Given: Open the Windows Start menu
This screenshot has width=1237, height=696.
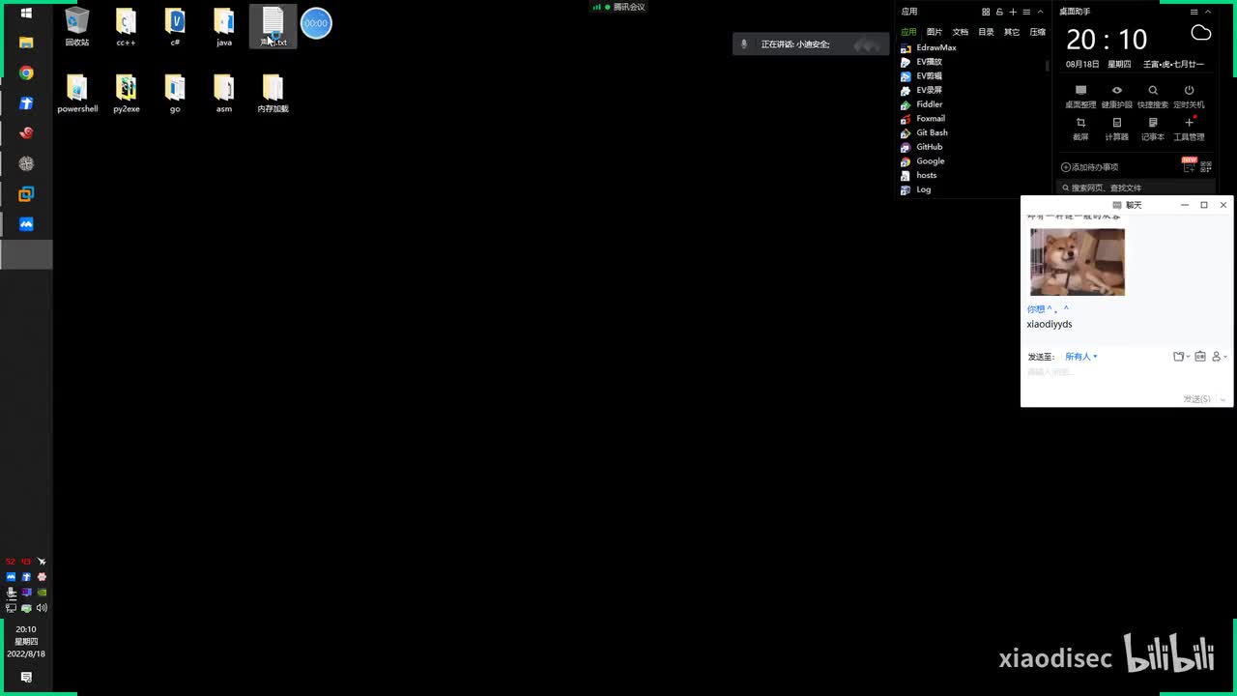Looking at the screenshot, I should 26,14.
